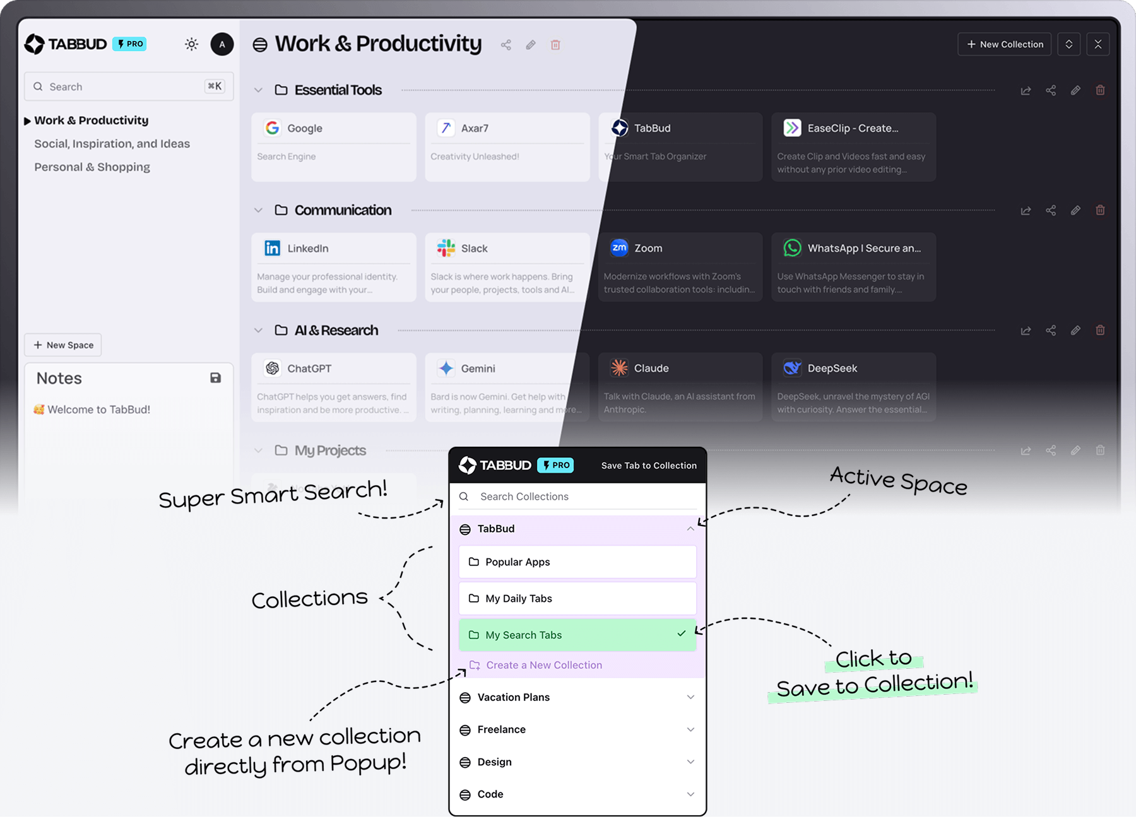Viewport: 1136px width, 817px height.
Task: Switch to the Social, Inspiration, and Ideas space
Action: [112, 143]
